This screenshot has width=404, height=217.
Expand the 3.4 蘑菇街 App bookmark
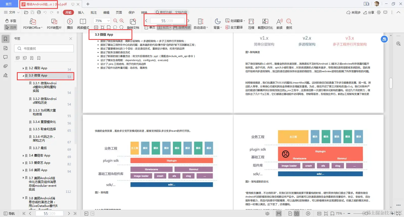[23, 156]
